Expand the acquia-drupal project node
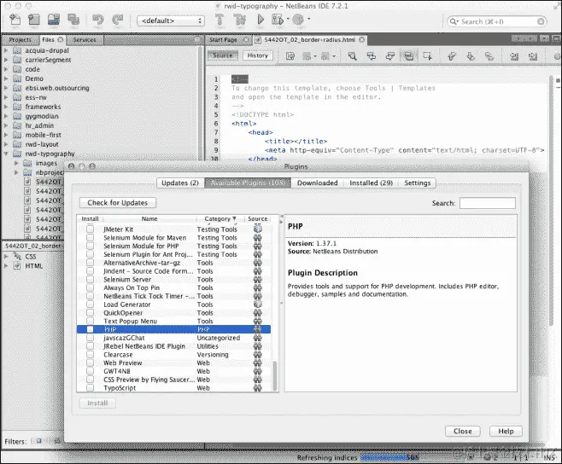The image size is (562, 464). [6, 50]
